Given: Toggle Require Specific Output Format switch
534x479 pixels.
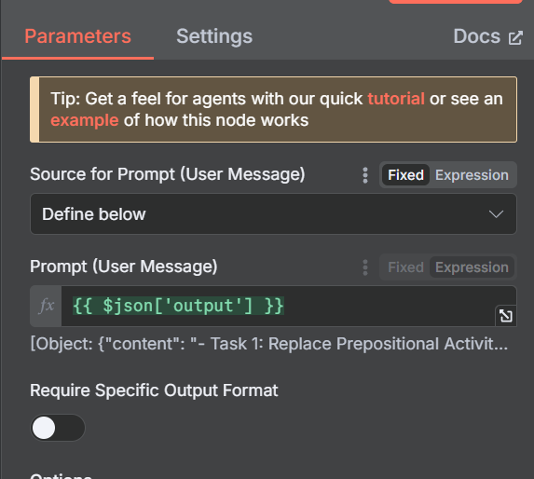Looking at the screenshot, I should pos(58,428).
